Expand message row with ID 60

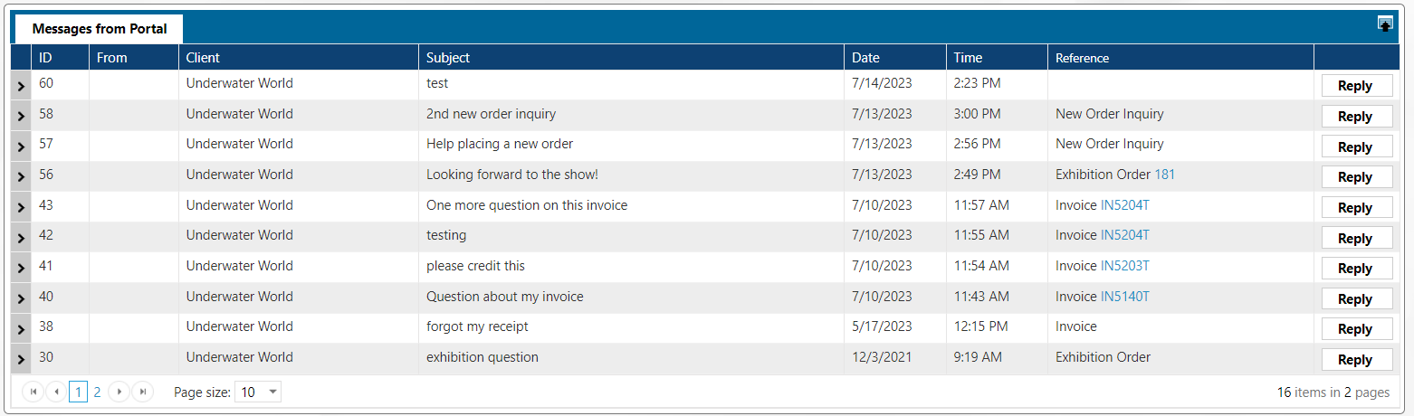tap(21, 86)
